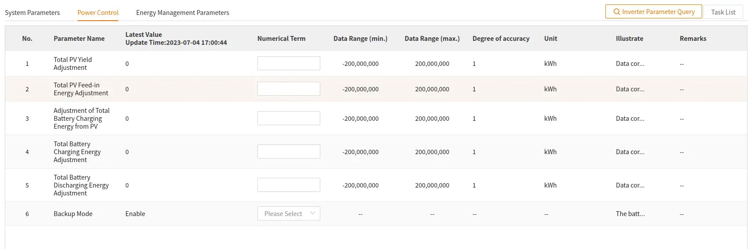Open the Energy Management Parameters tab

pos(183,13)
